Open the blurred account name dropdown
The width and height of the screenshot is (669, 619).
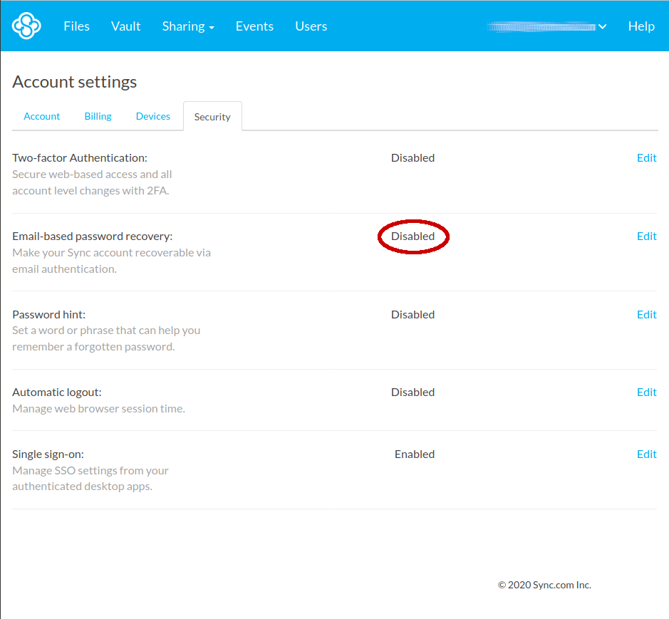[x=546, y=26]
